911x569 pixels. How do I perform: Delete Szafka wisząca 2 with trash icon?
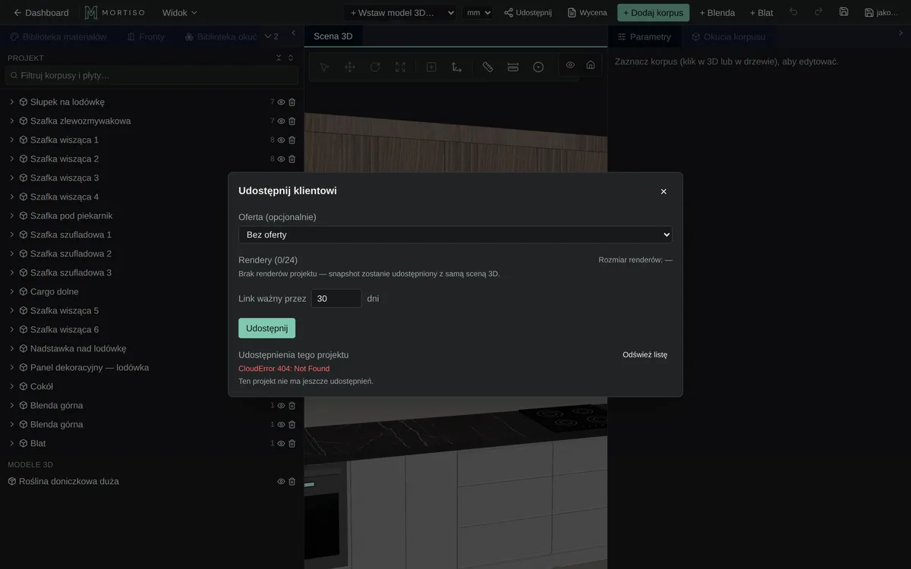click(292, 159)
